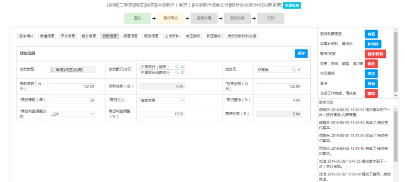Click the 银行政策信息 label
405x182 pixels.
coord(331,34)
